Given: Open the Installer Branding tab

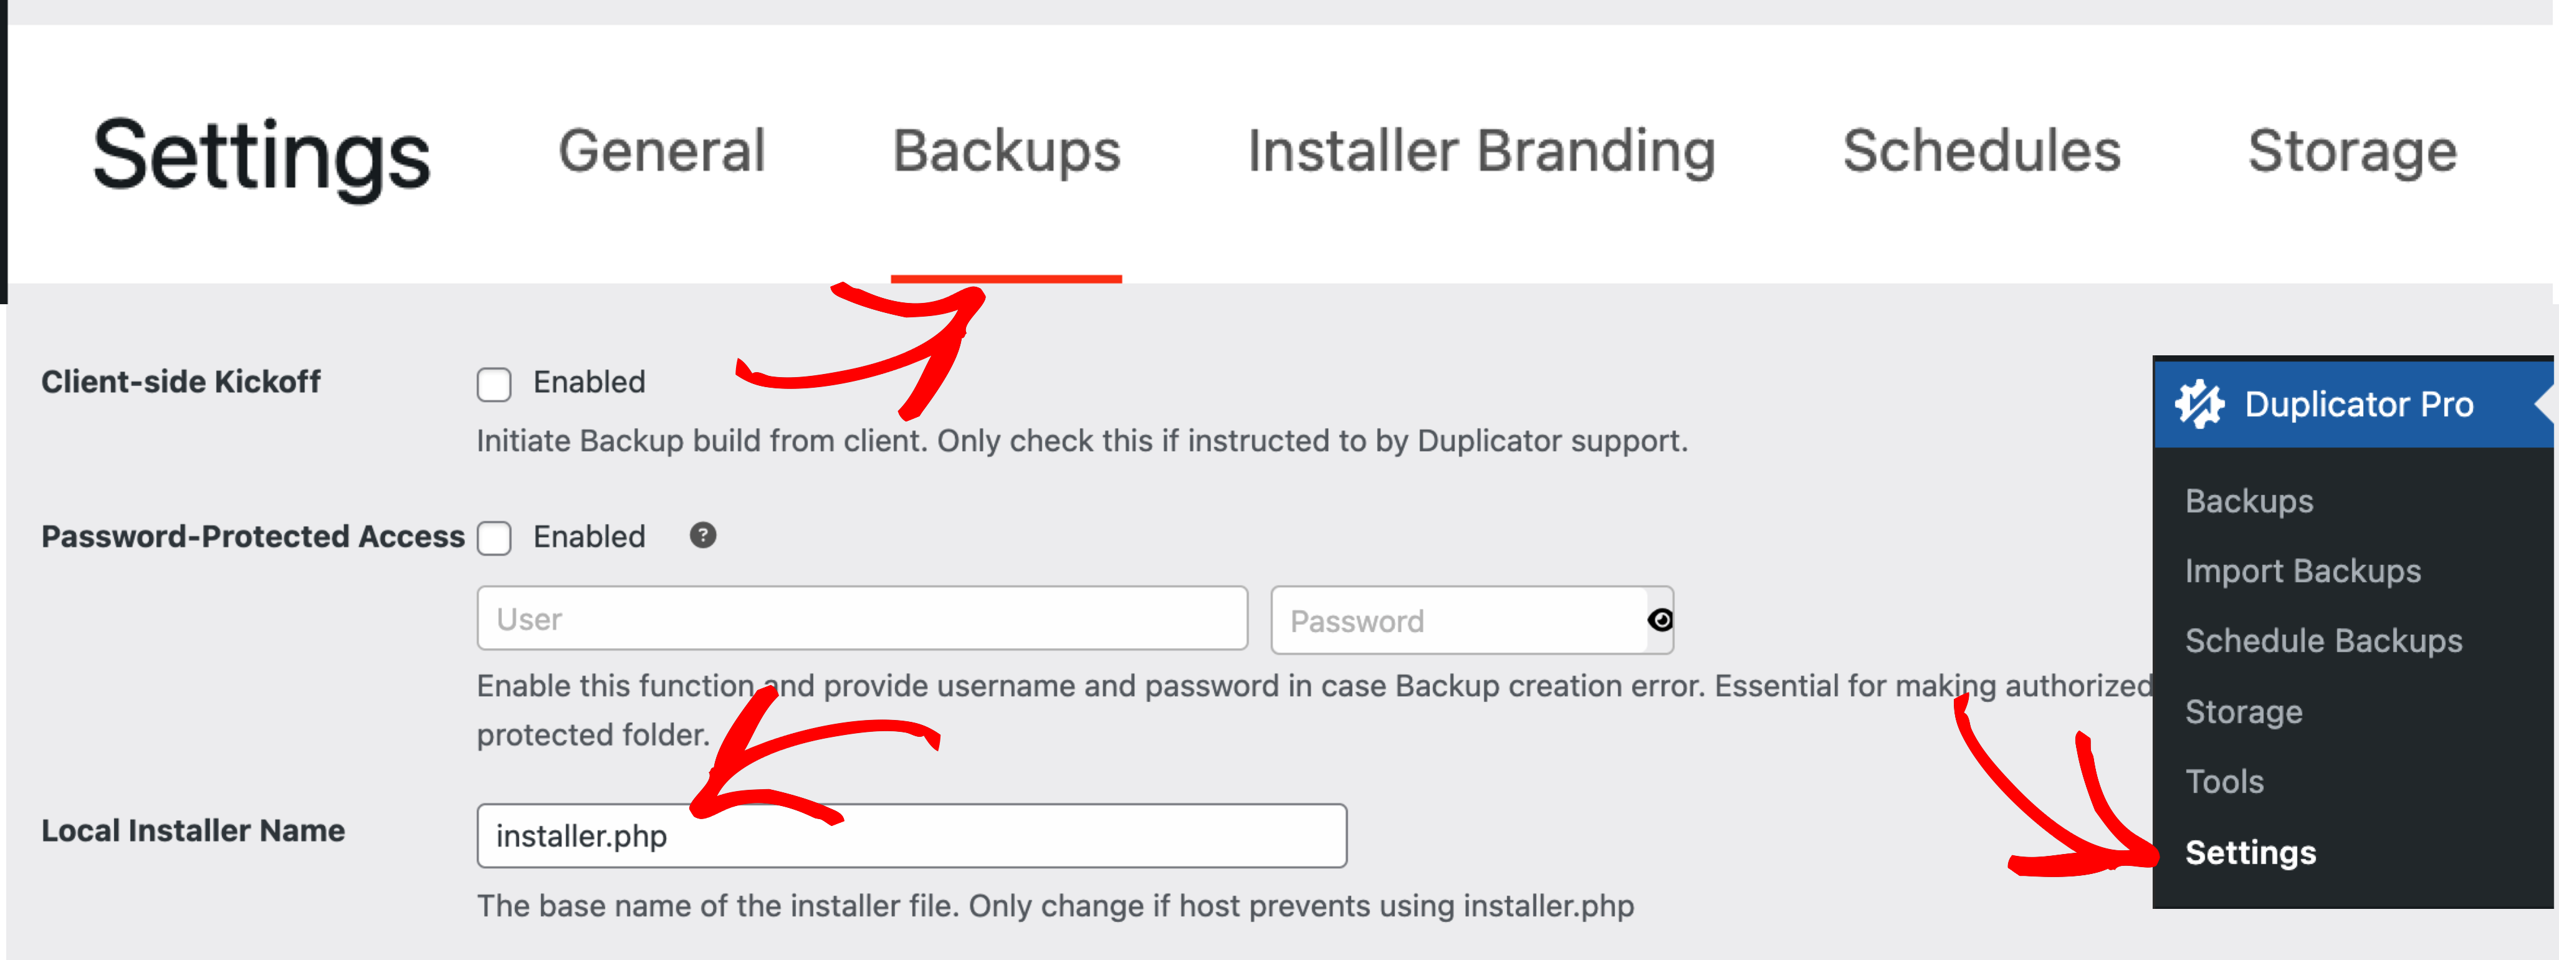Looking at the screenshot, I should point(1481,151).
